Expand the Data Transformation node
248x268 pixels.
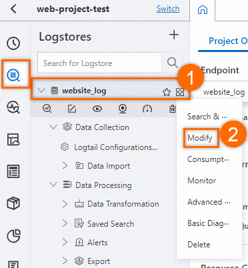(65, 204)
